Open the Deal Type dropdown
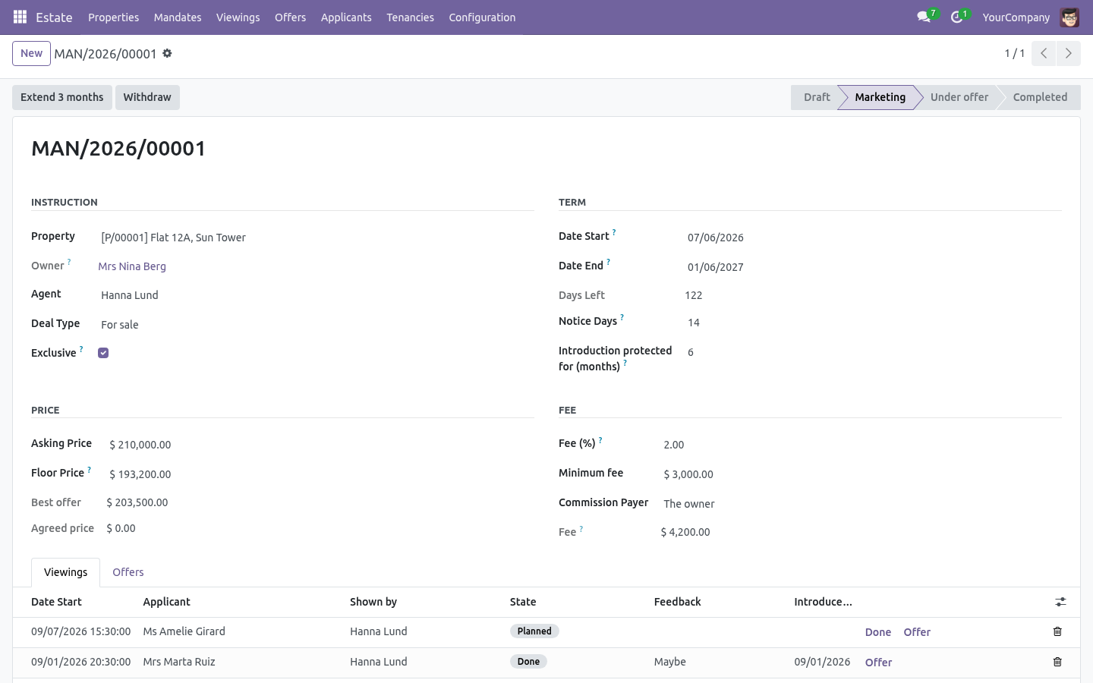 pyautogui.click(x=316, y=325)
